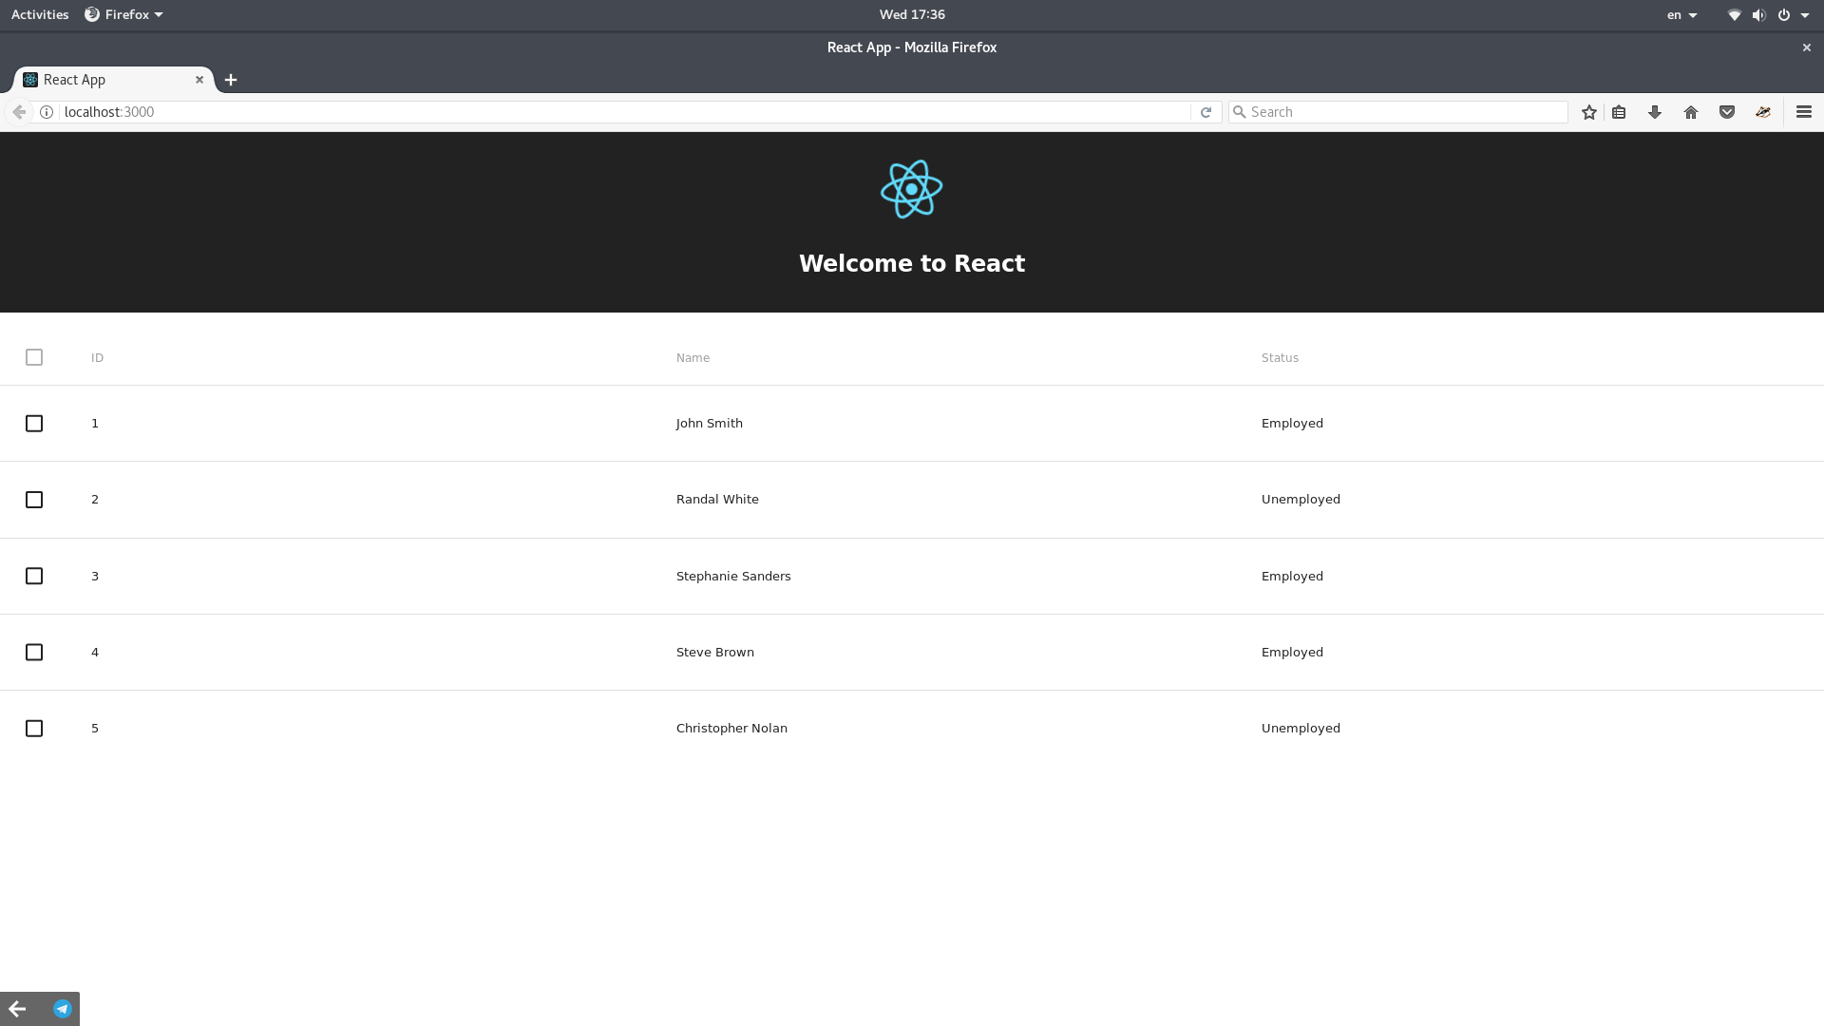Open the hamburger menu icon
Image resolution: width=1824 pixels, height=1026 pixels.
pyautogui.click(x=1803, y=112)
